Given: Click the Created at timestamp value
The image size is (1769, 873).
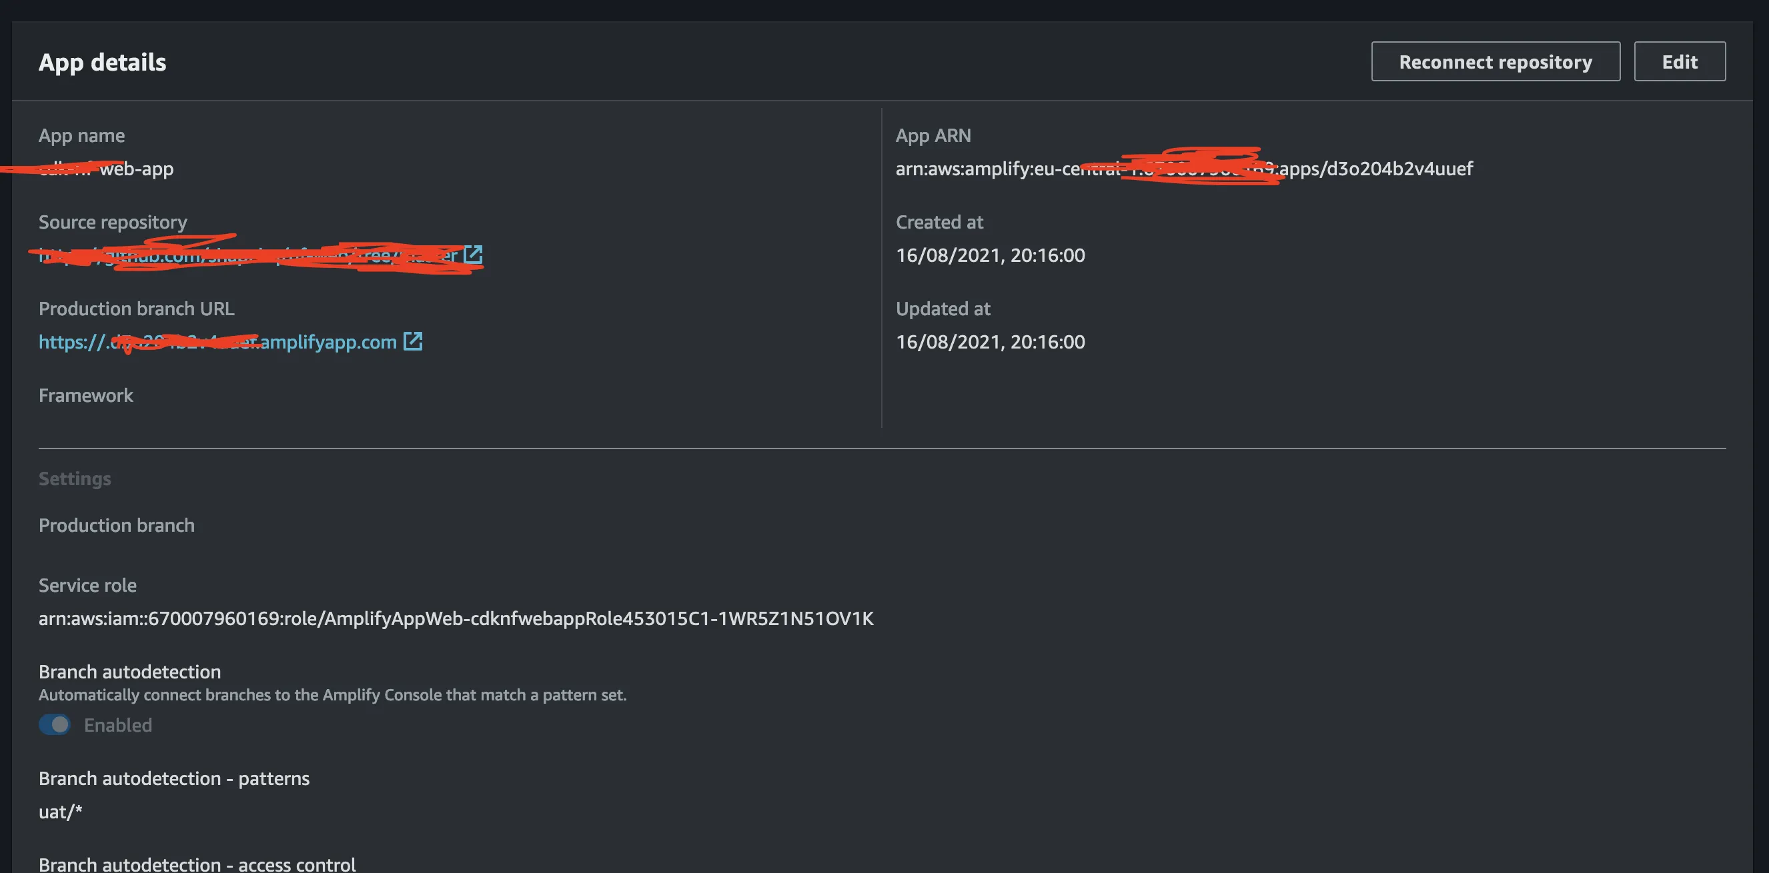Looking at the screenshot, I should [x=990, y=255].
